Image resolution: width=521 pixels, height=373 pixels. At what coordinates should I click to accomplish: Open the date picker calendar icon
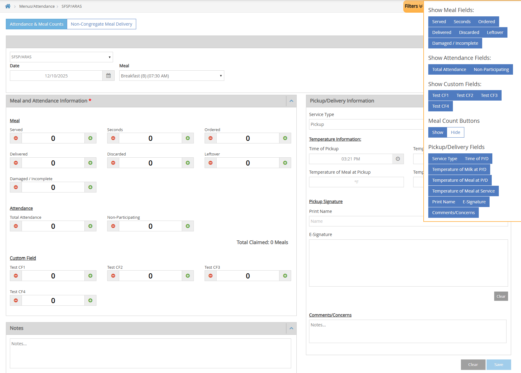tap(108, 76)
